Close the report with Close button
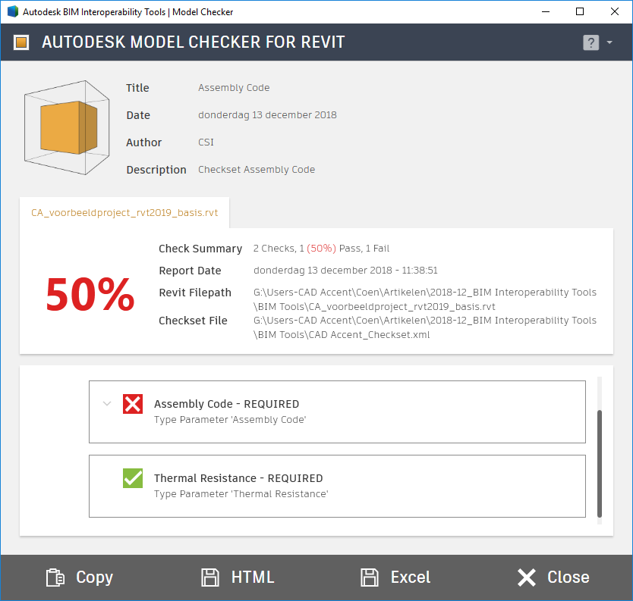Image resolution: width=633 pixels, height=601 pixels. (x=553, y=578)
